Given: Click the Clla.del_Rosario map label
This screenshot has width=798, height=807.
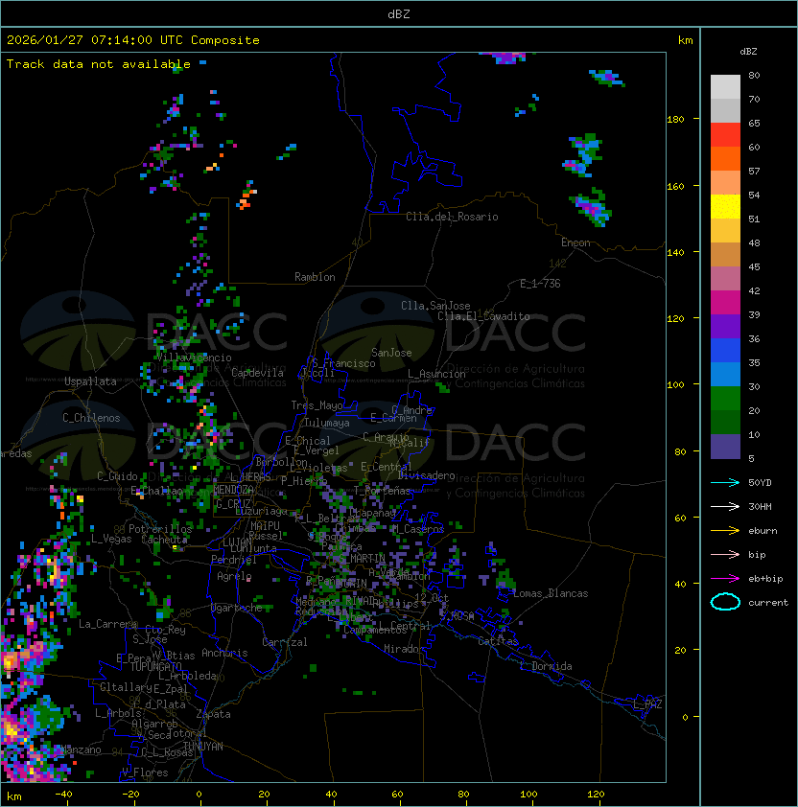Looking at the screenshot, I should [452, 217].
